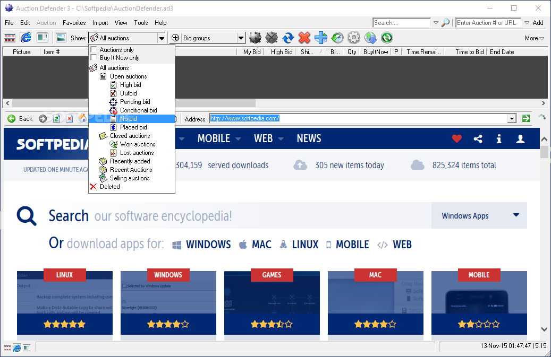Click the green circular update icon
551x357 pixels.
(387, 38)
